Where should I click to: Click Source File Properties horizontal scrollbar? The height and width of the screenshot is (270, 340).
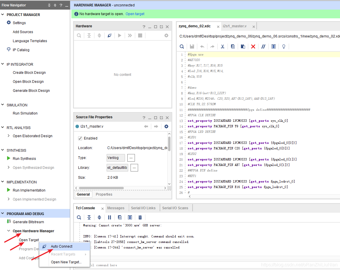(101, 188)
